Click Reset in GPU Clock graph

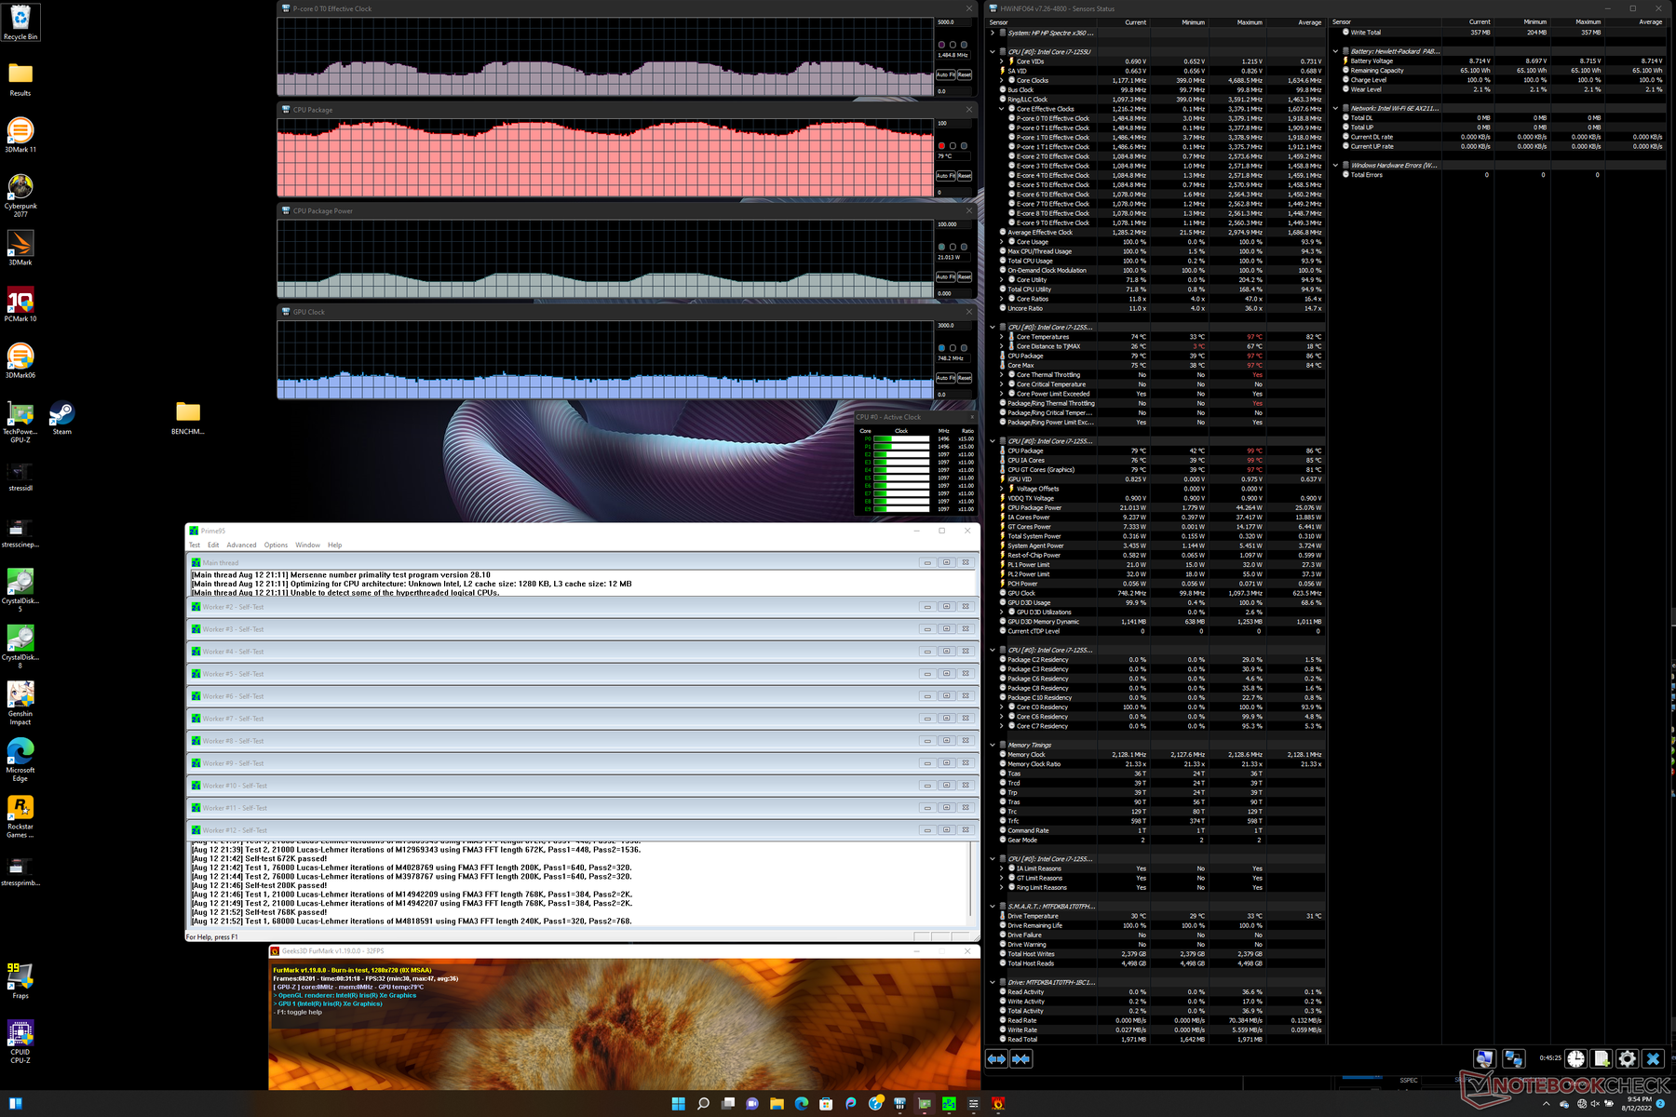coord(965,378)
